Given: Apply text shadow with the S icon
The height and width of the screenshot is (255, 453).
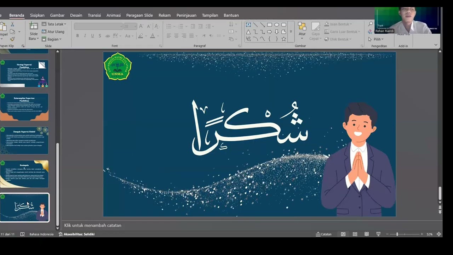Looking at the screenshot, I should click(100, 36).
